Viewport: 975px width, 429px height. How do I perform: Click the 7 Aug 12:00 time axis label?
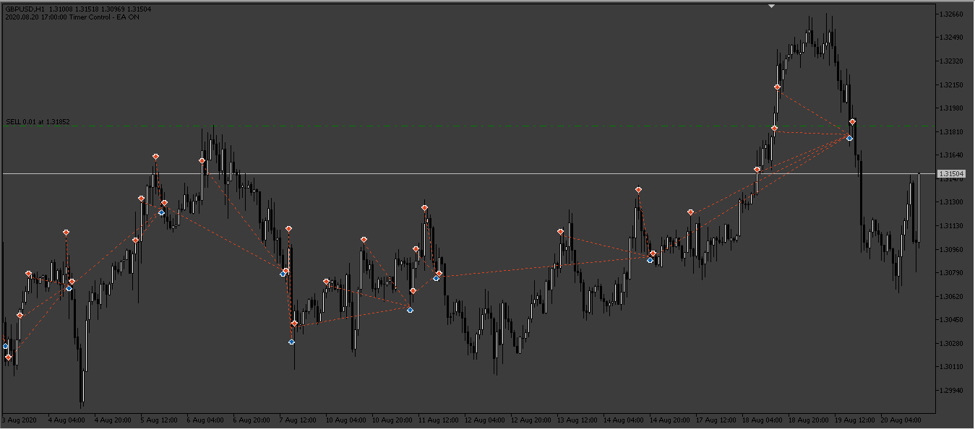point(298,420)
